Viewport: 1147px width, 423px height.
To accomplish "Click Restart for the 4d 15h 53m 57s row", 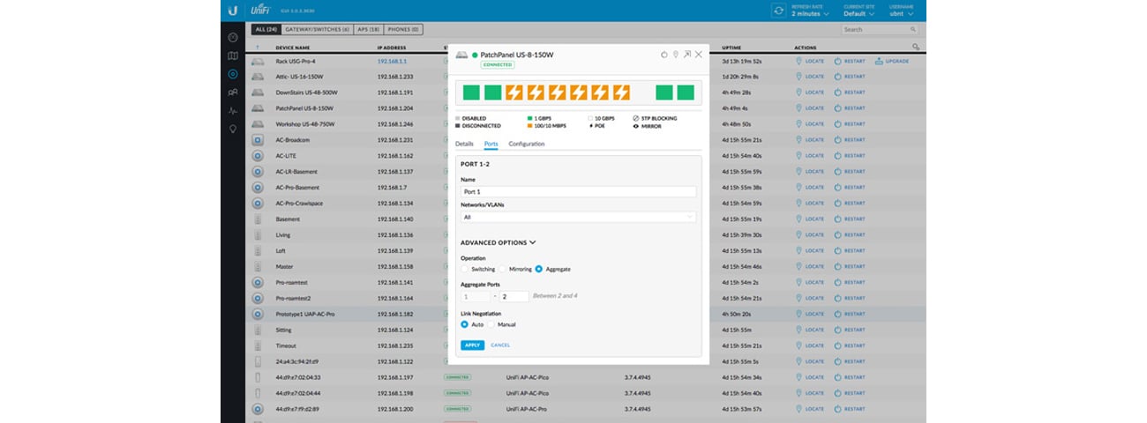I will pyautogui.click(x=850, y=409).
